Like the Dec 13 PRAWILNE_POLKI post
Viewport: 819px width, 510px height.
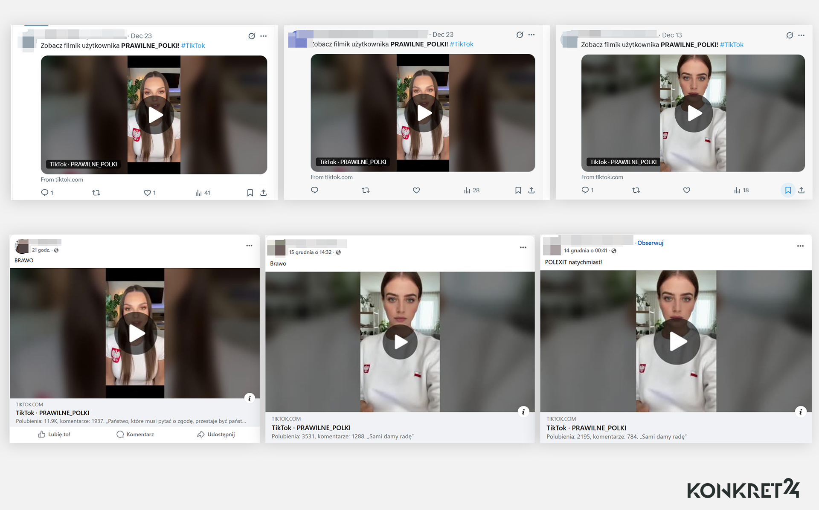pyautogui.click(x=686, y=190)
